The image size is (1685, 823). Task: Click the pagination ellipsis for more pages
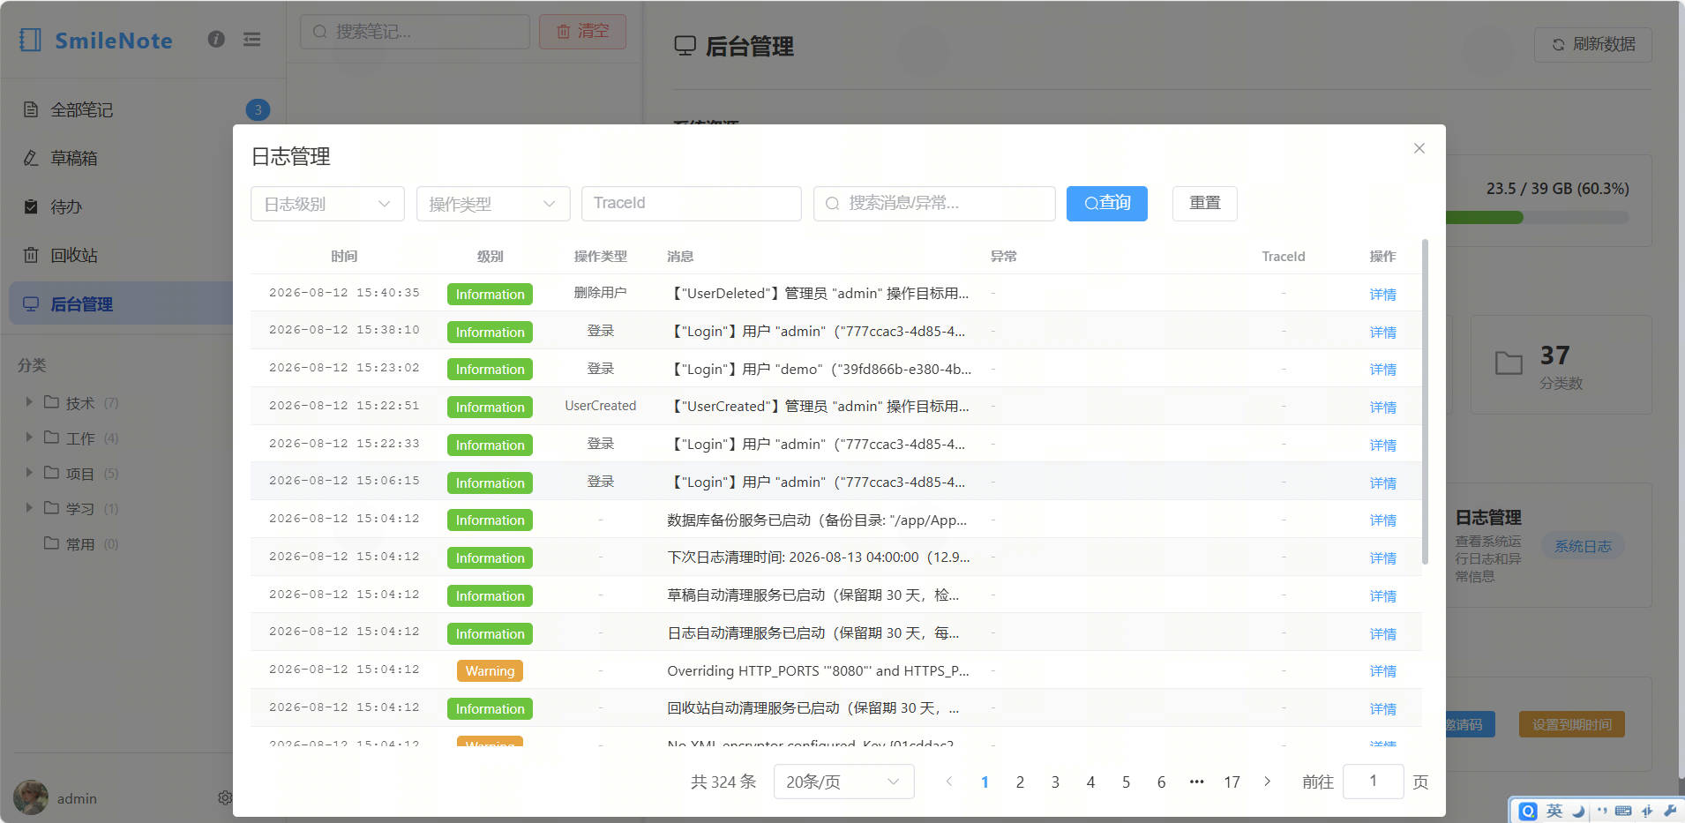[1196, 782]
